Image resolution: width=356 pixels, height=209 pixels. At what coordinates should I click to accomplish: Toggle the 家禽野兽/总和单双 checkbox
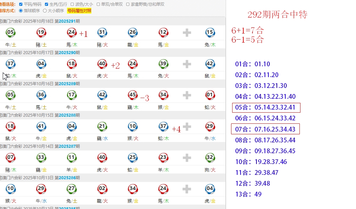[x=128, y=4]
